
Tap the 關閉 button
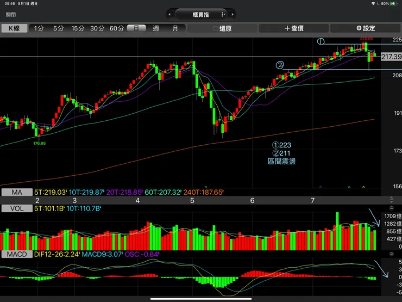tap(11, 15)
